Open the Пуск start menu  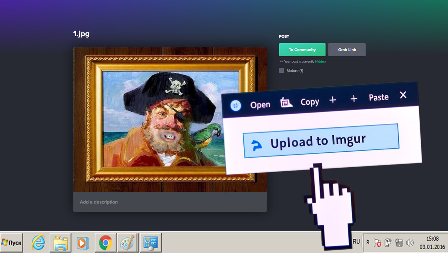tap(12, 243)
